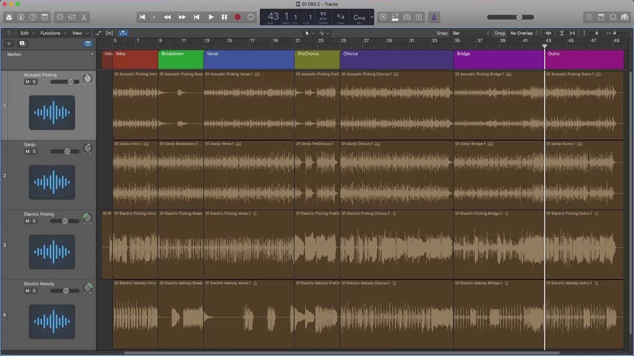634x356 pixels.
Task: Click the Play button
Action: point(211,17)
